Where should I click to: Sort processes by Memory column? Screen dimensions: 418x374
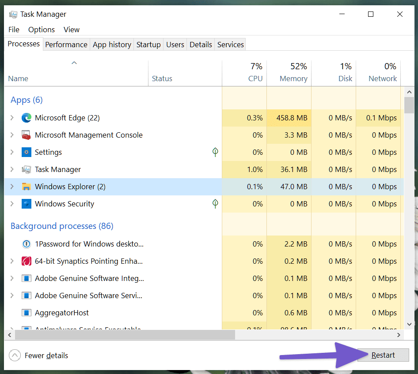pos(289,73)
